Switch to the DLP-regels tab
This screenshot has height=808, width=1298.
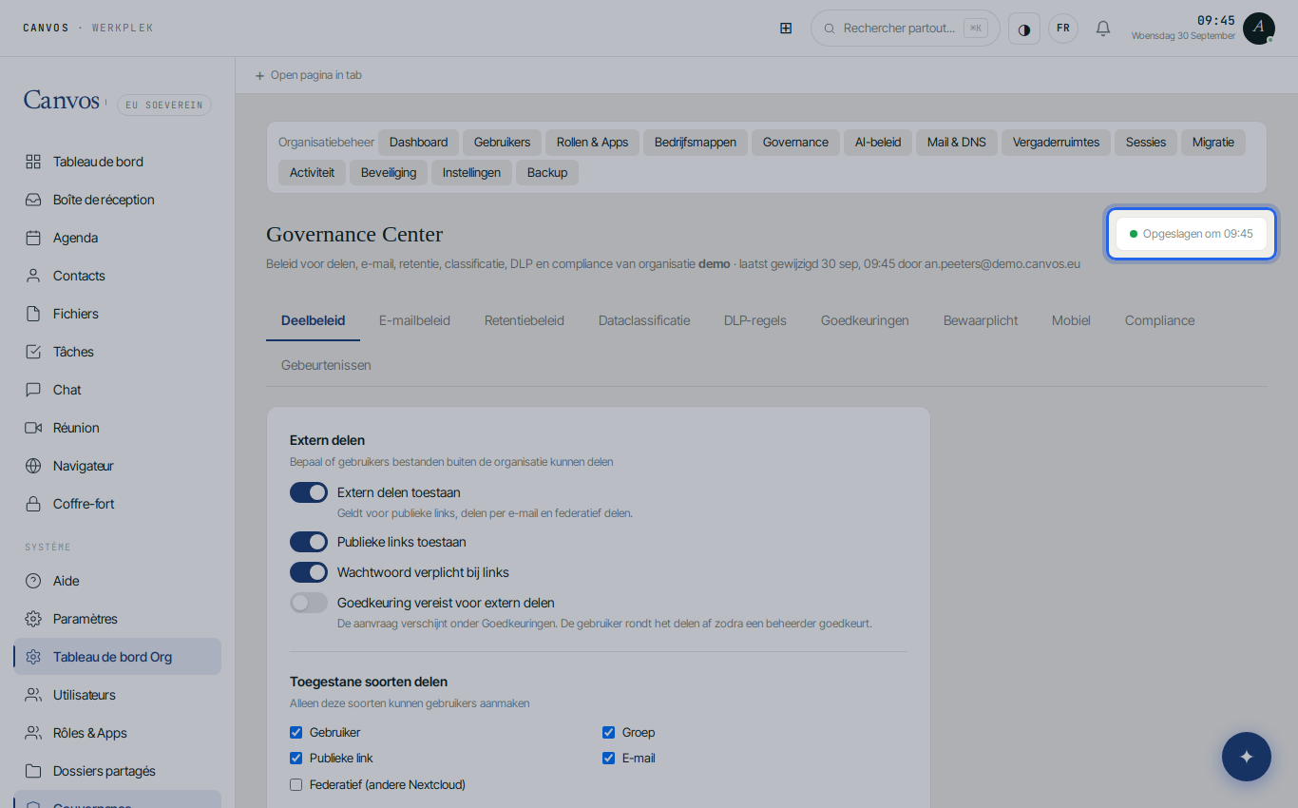point(755,320)
